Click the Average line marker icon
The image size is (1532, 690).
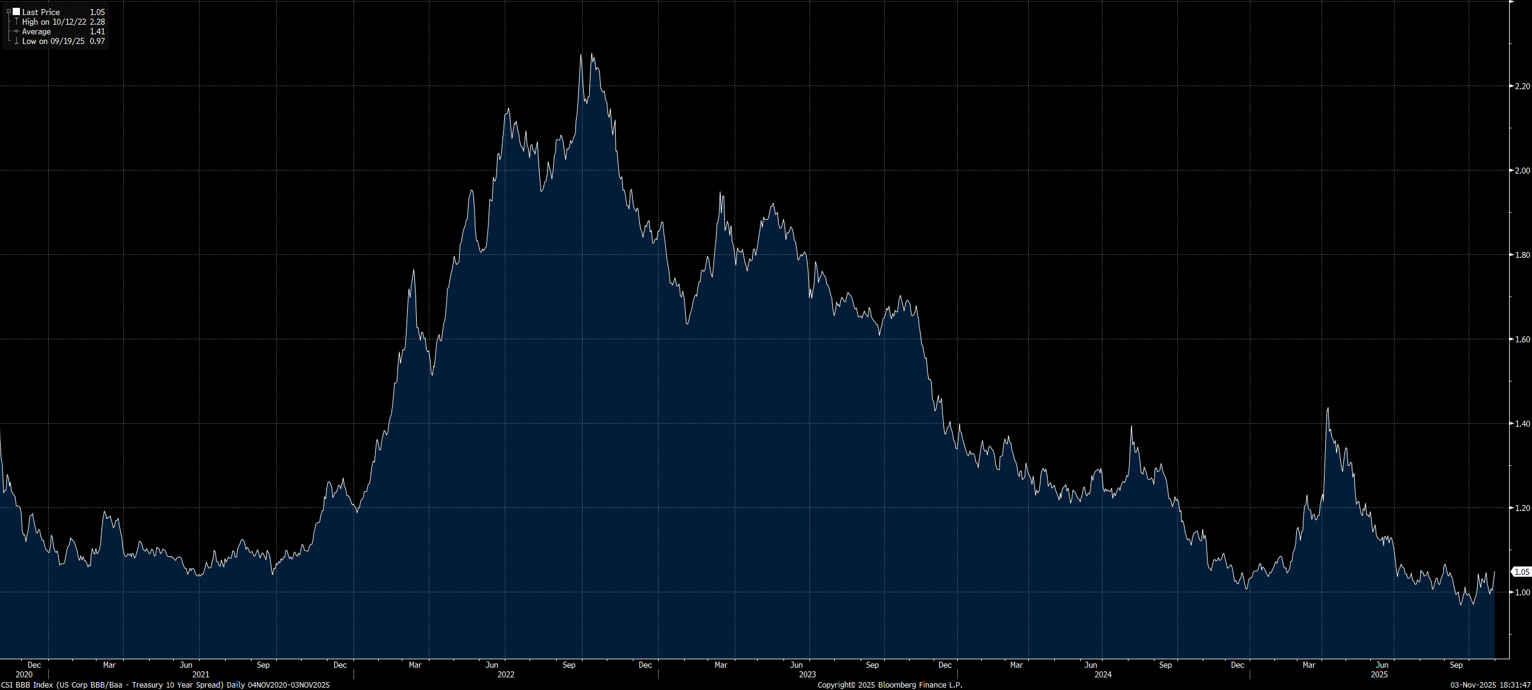[16, 31]
